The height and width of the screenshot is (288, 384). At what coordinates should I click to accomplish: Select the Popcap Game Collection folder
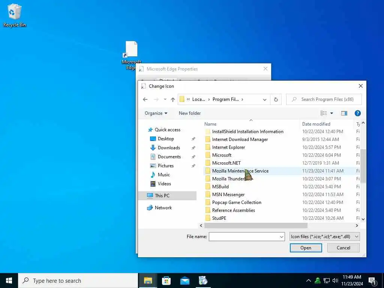pos(237,202)
